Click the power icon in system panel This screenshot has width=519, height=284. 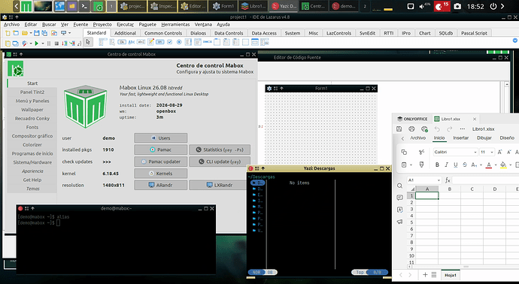click(x=493, y=6)
